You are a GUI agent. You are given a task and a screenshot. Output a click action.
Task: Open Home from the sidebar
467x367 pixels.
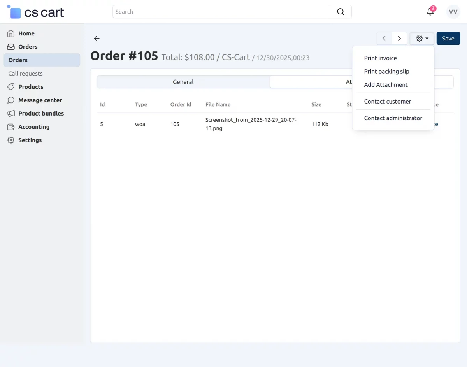[x=26, y=33]
